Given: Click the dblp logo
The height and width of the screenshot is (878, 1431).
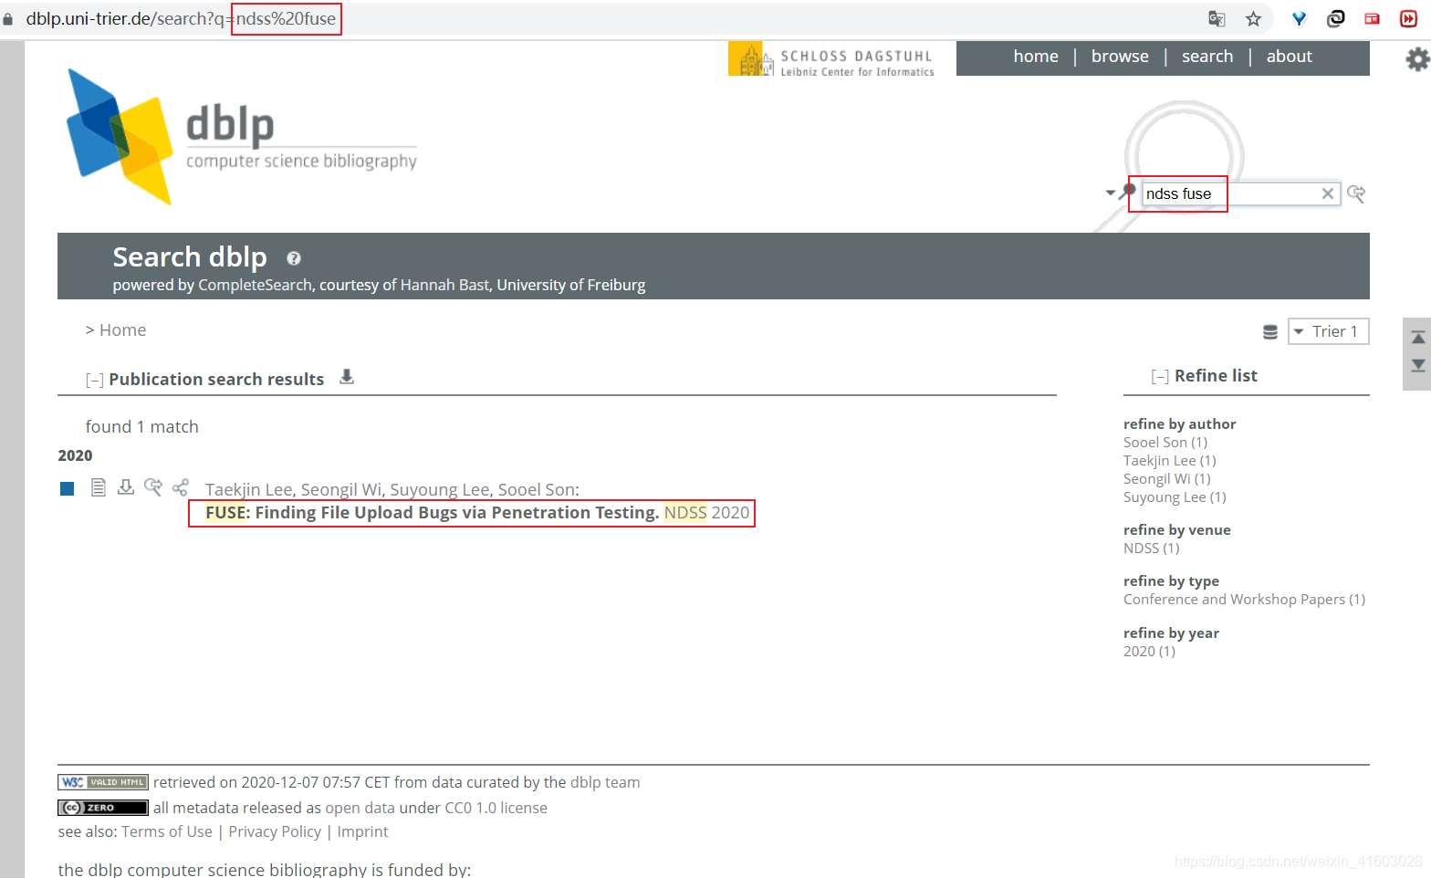Looking at the screenshot, I should click(242, 137).
